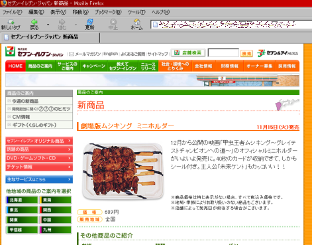This screenshot has width=312, height=245.
Task: Open the 商品のご案内 navigation tab
Action: click(x=40, y=66)
